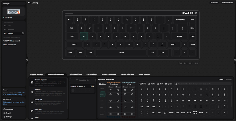Switch to the Key Bindings tab
Image resolution: width=236 pixels, height=121 pixels.
[92, 75]
